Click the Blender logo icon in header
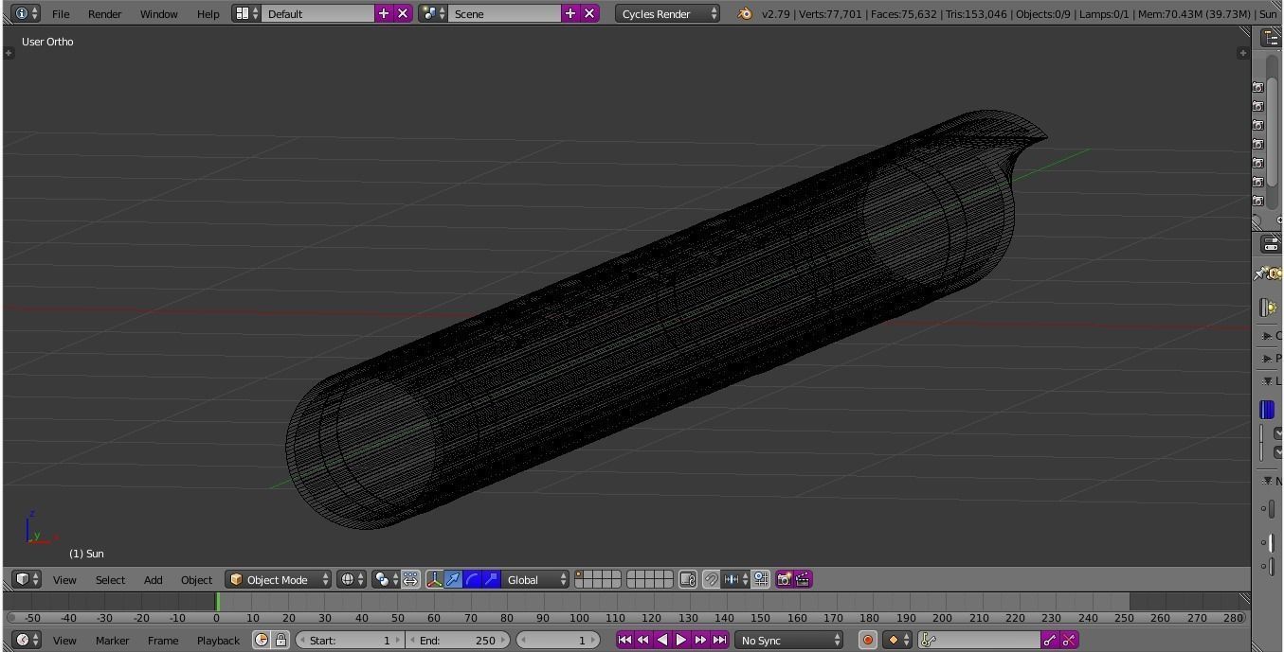1284x652 pixels. (x=745, y=13)
